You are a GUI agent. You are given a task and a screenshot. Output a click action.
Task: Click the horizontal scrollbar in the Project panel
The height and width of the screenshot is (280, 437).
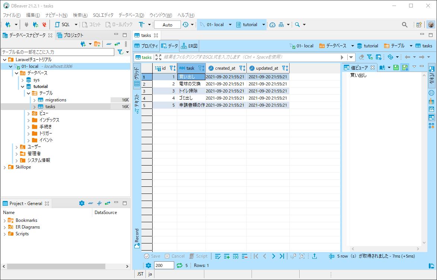[x=56, y=266]
